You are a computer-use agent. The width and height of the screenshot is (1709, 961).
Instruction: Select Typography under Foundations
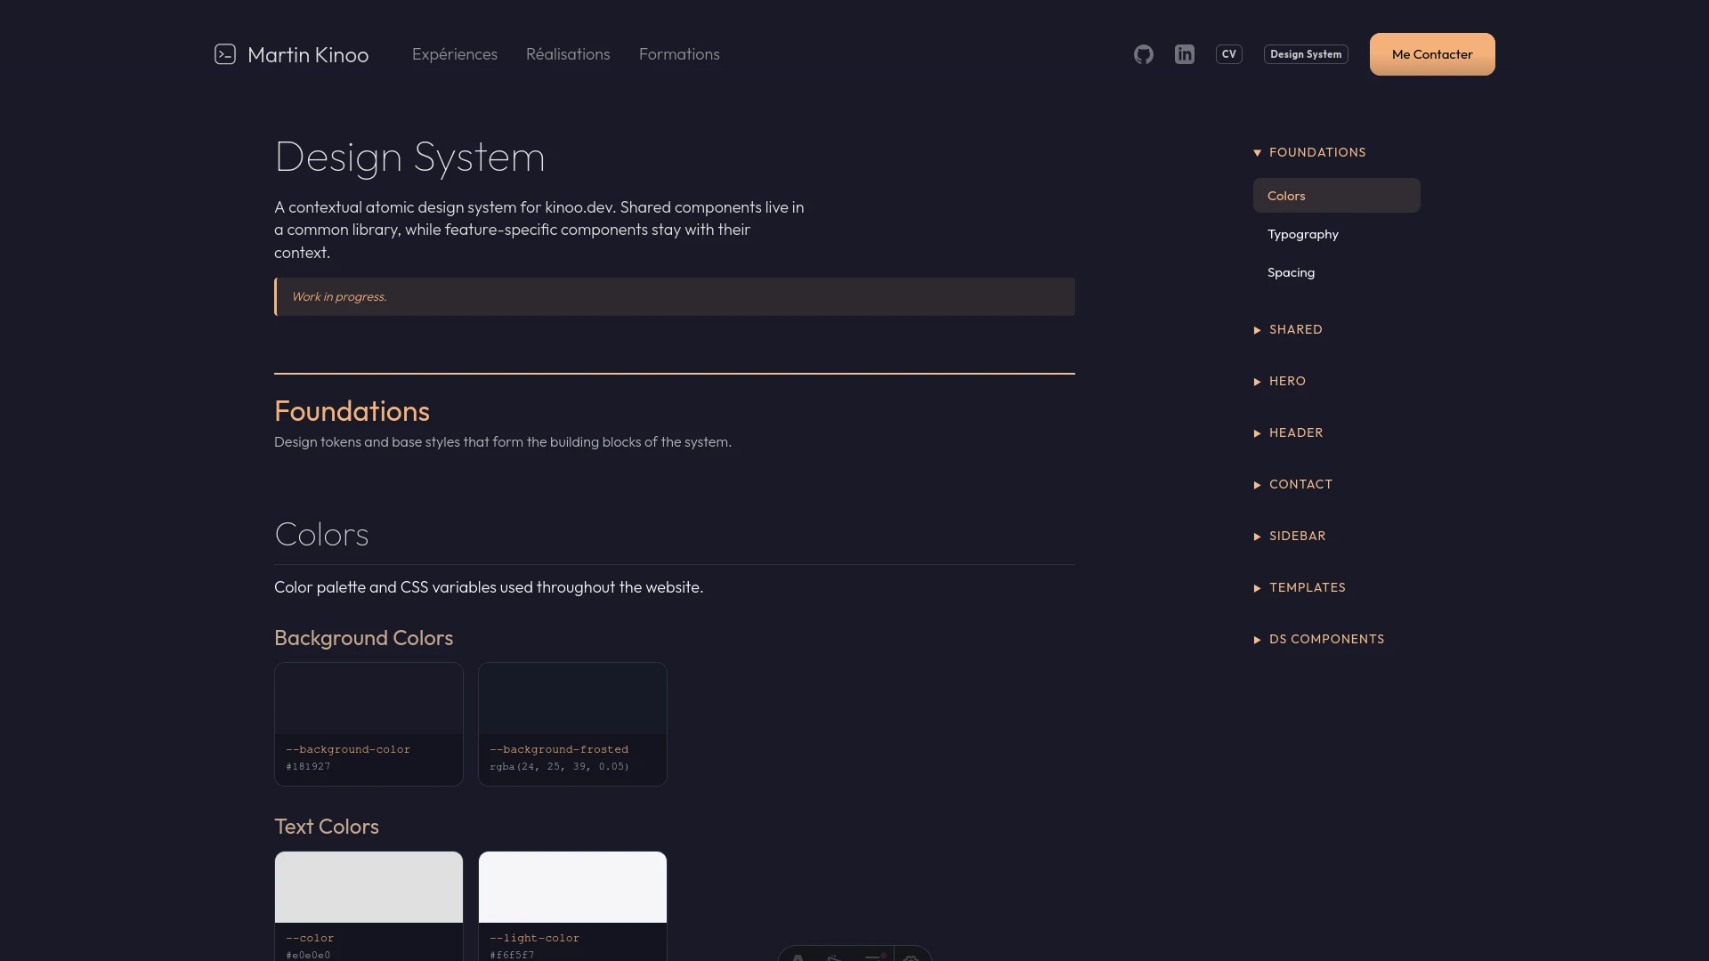(x=1302, y=234)
